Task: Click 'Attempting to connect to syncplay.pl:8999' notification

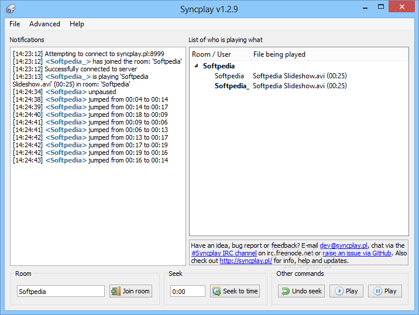Action: pyautogui.click(x=88, y=54)
